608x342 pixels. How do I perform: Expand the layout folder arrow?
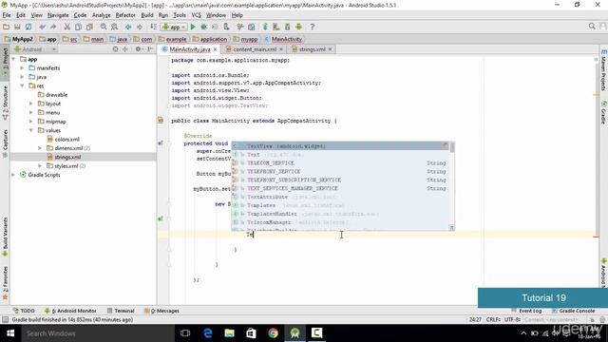31,104
